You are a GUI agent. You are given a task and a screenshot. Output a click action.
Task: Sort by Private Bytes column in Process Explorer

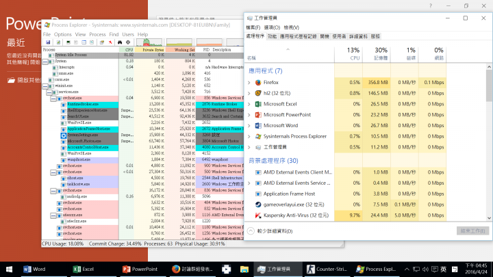pos(150,50)
